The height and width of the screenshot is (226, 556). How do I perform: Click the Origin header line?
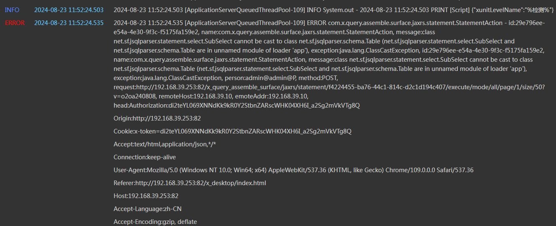(x=157, y=118)
